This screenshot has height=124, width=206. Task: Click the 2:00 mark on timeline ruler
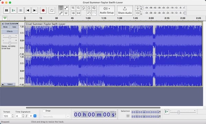coord(151,18)
